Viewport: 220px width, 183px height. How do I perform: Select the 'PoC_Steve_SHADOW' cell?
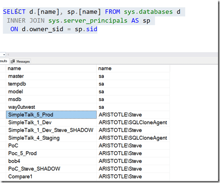click(51, 169)
